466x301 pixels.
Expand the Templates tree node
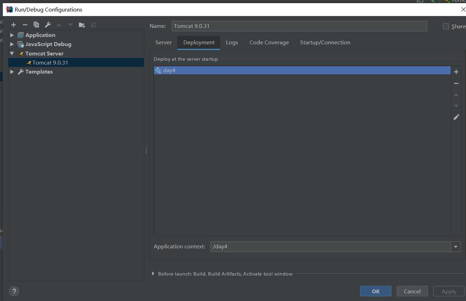click(12, 72)
